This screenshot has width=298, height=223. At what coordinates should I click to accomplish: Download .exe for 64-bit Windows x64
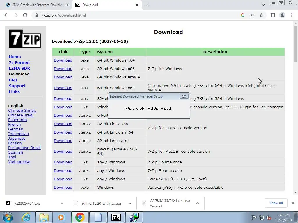click(63, 60)
